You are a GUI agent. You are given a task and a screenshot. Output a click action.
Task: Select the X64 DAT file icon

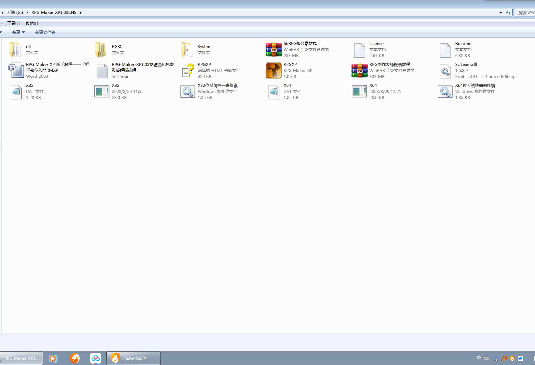(x=273, y=92)
